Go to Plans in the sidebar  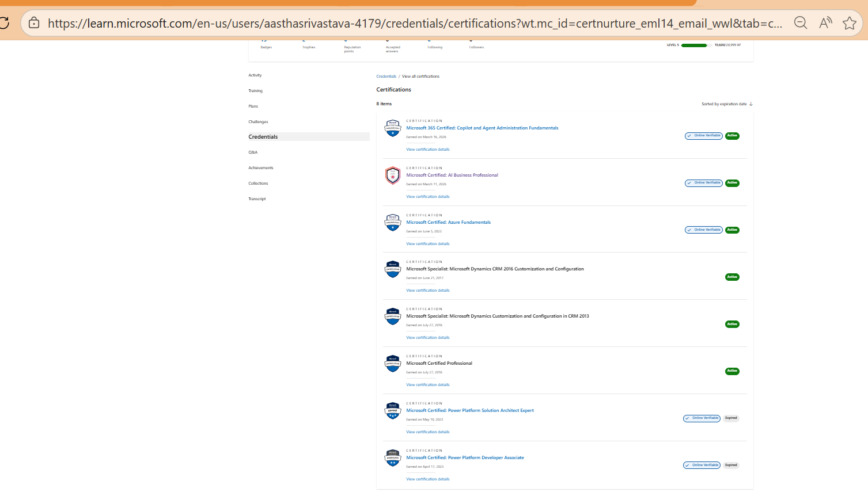coord(253,106)
